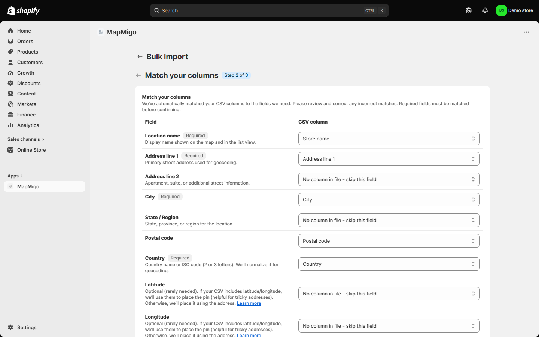This screenshot has width=539, height=337.
Task: Open notifications bell
Action: click(485, 10)
